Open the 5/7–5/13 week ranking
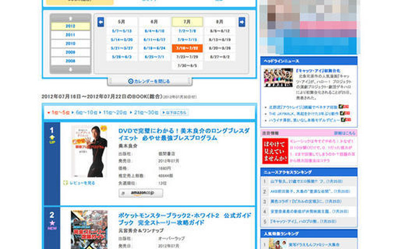399x249 pixels. pyautogui.click(x=122, y=31)
